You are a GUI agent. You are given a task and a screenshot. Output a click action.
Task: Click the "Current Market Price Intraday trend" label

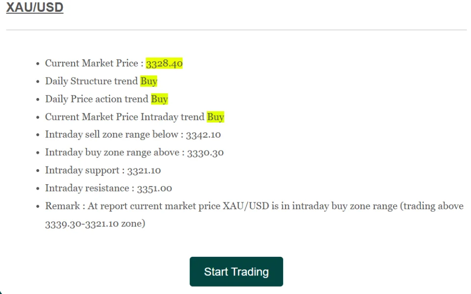click(125, 117)
